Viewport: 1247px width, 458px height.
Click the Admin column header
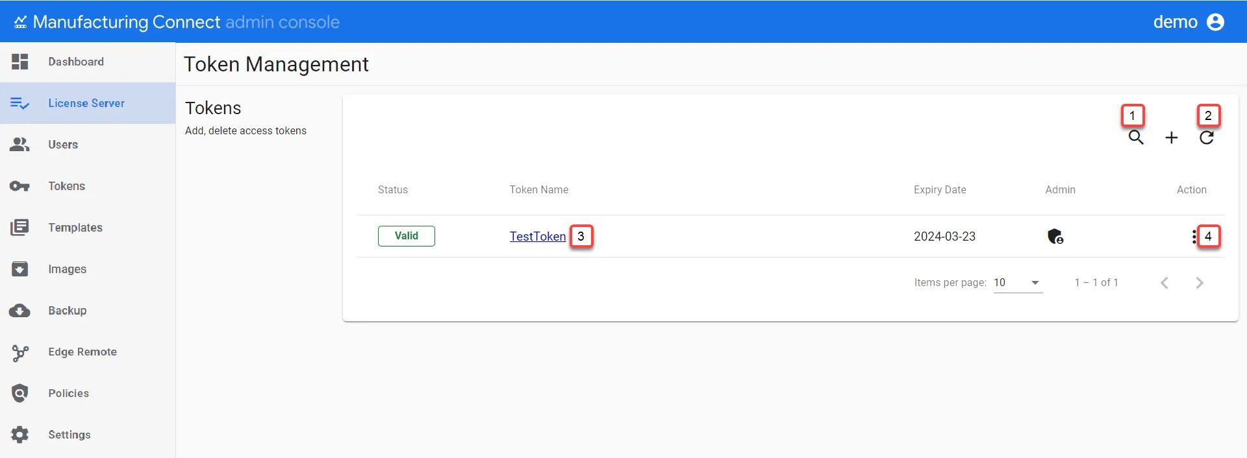(1061, 190)
